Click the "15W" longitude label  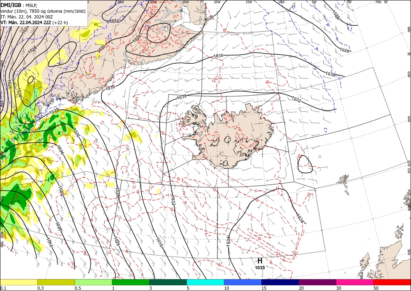249,2
